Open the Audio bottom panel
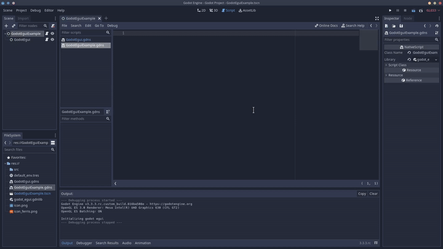This screenshot has height=249, width=443. tap(127, 243)
